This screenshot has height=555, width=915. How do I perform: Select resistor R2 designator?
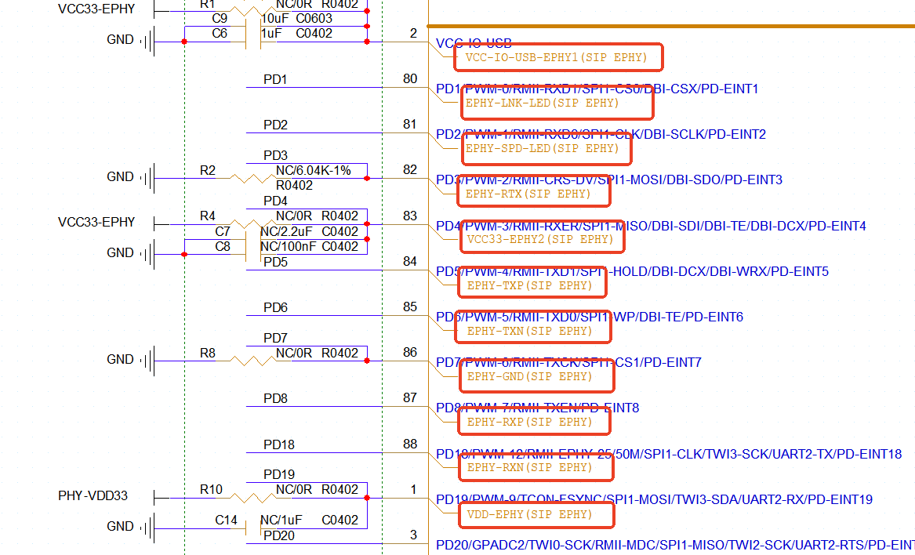[x=207, y=170]
